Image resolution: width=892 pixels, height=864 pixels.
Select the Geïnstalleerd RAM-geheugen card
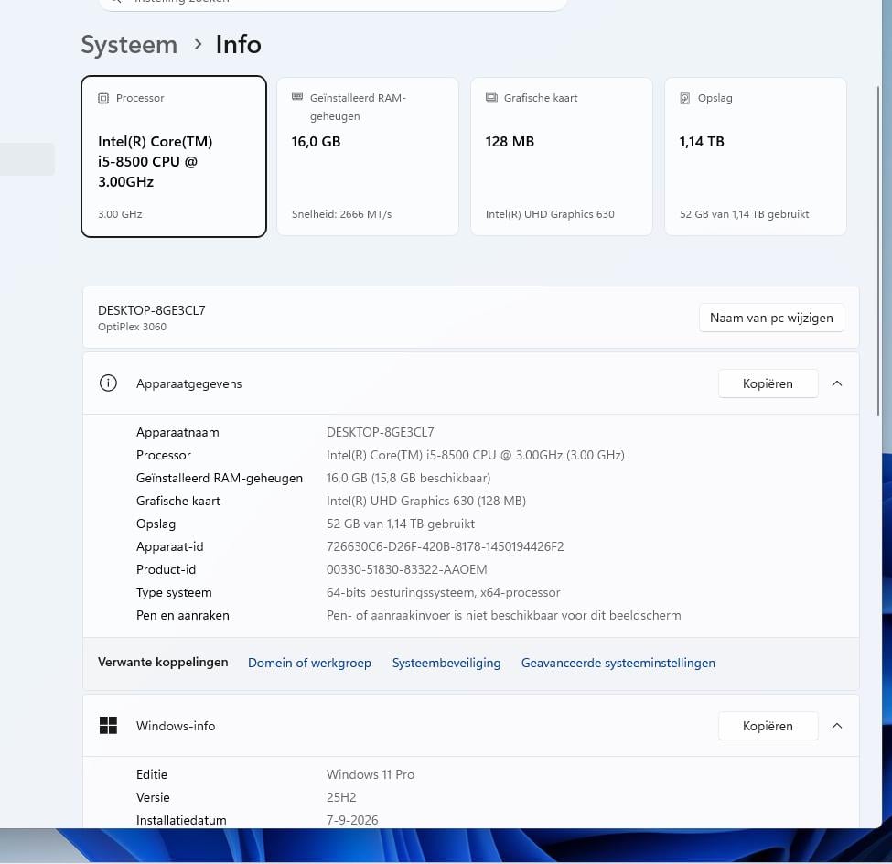368,157
